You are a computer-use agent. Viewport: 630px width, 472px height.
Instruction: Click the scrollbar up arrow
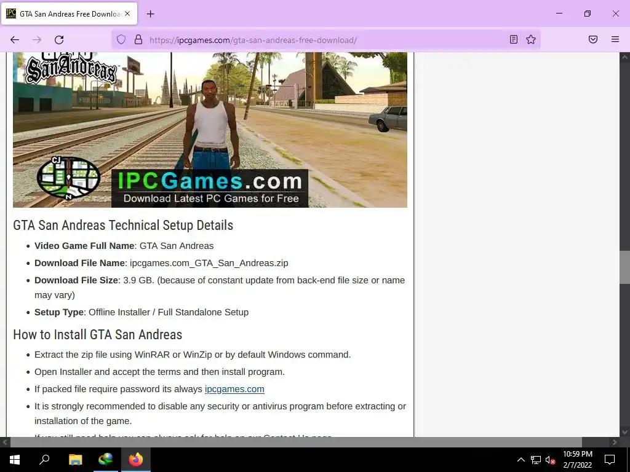625,57
